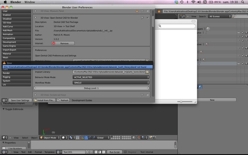
Task: Enable the Screencast Keys addon checkbox
Action: [x=147, y=95]
